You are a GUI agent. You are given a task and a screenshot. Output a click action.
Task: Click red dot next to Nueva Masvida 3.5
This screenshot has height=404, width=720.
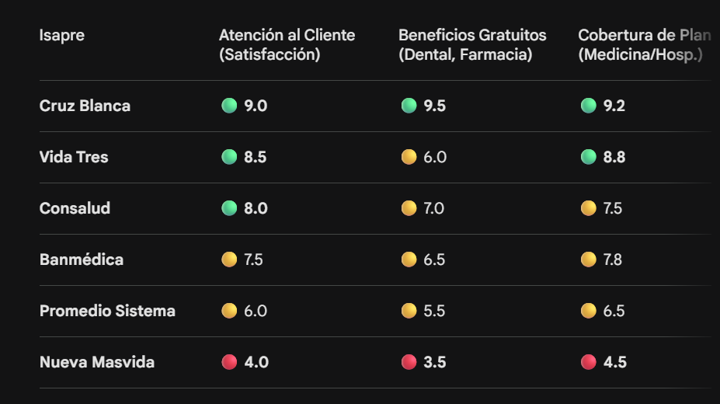(409, 362)
